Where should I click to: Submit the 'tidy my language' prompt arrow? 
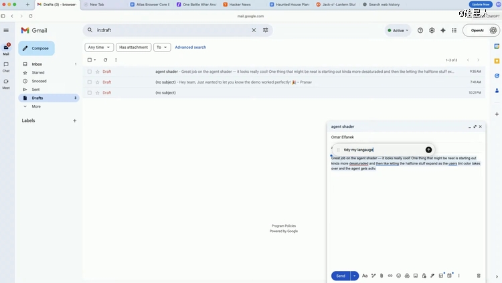pos(429,150)
